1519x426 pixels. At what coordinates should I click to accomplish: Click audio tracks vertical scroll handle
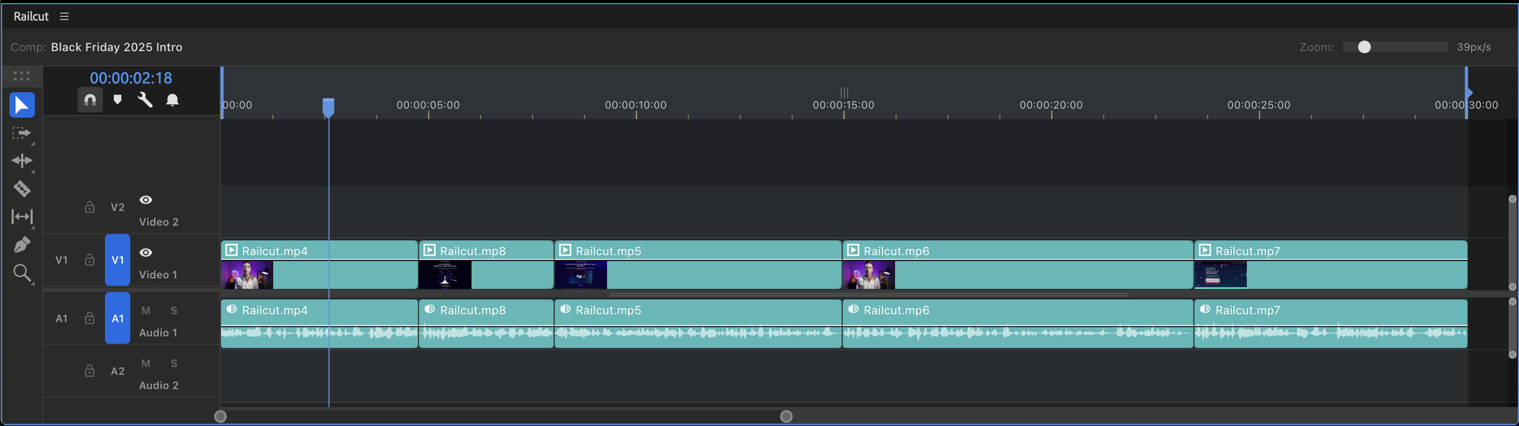click(x=1512, y=328)
